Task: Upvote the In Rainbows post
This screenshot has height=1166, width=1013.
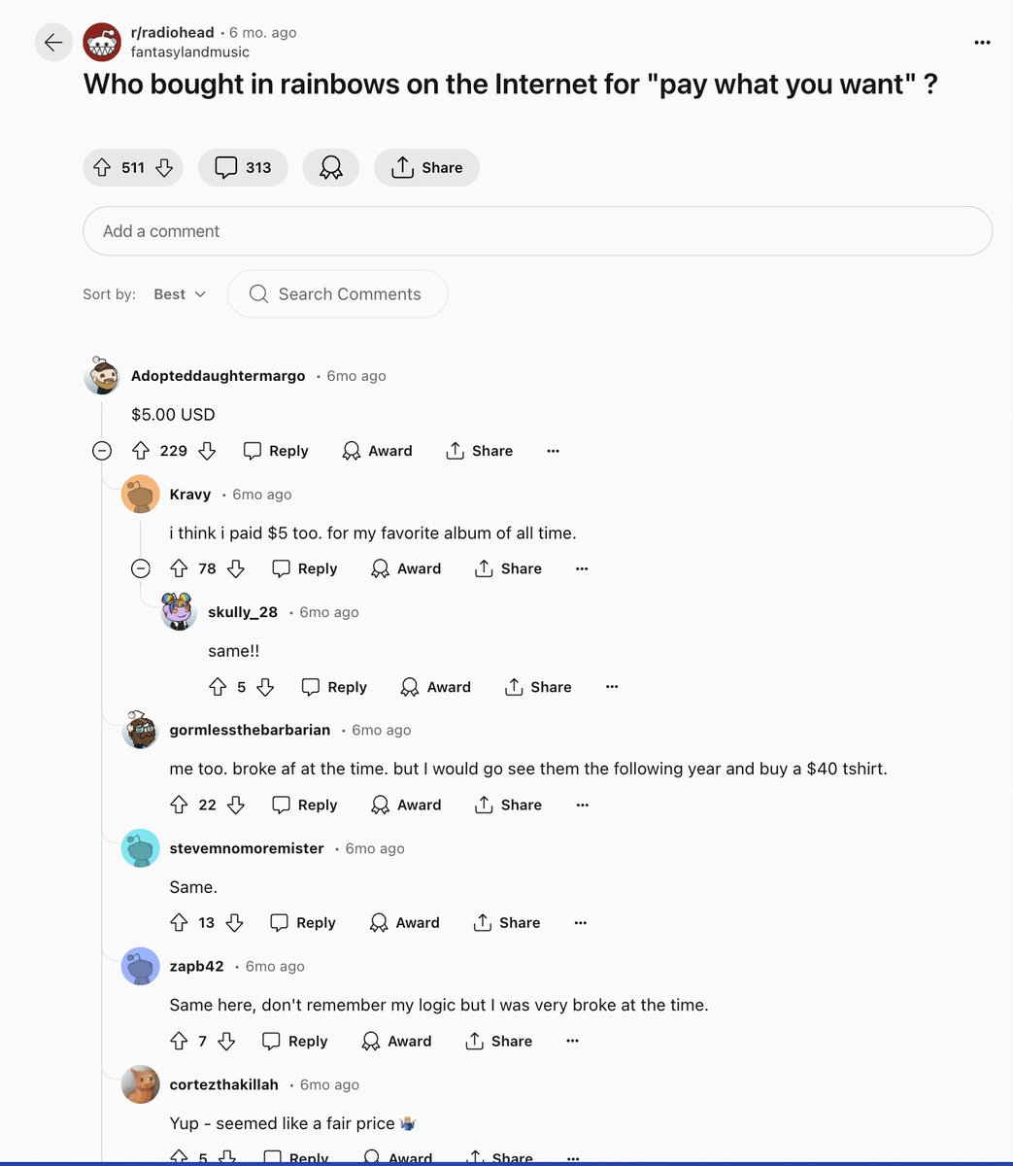Action: [102, 167]
